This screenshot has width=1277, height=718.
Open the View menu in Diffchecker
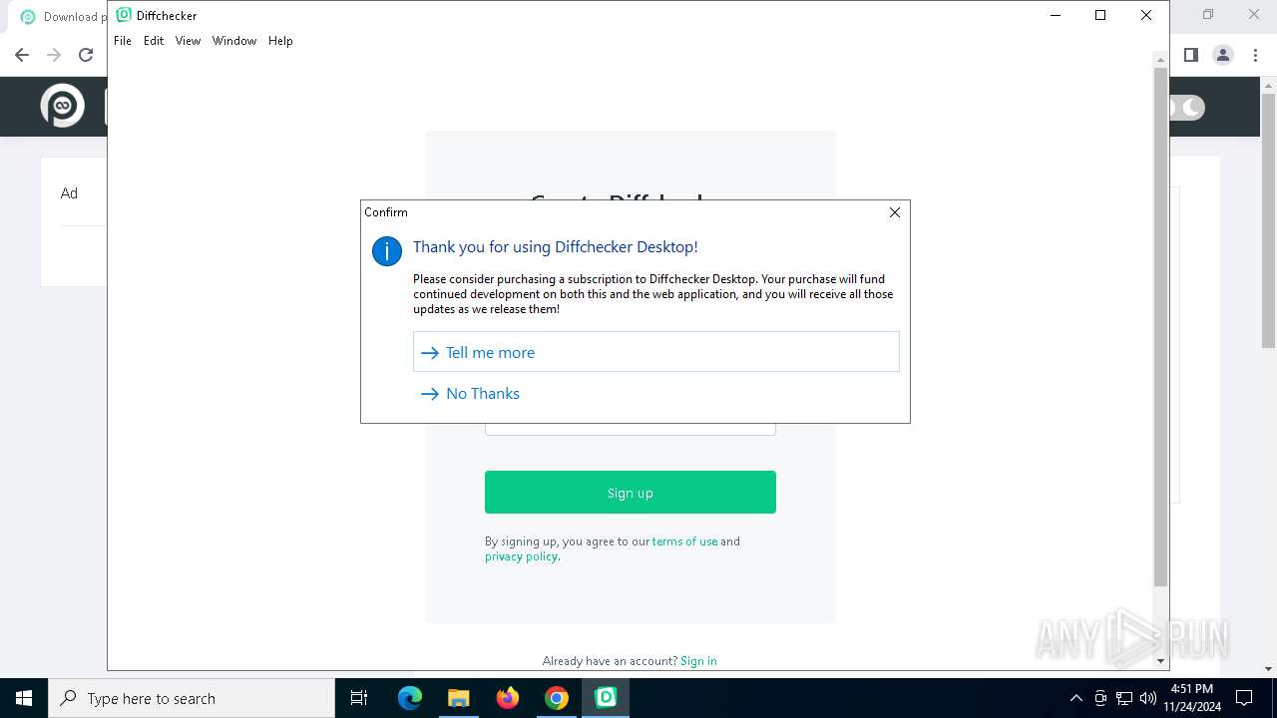pos(188,41)
